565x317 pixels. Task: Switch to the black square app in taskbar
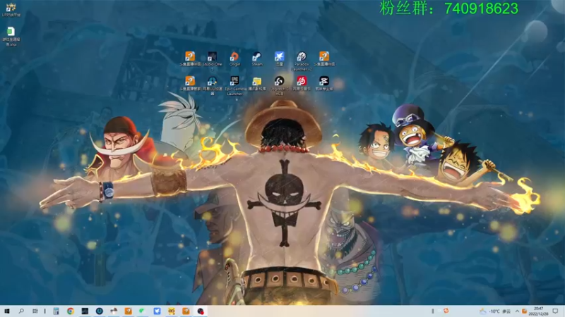pos(85,311)
